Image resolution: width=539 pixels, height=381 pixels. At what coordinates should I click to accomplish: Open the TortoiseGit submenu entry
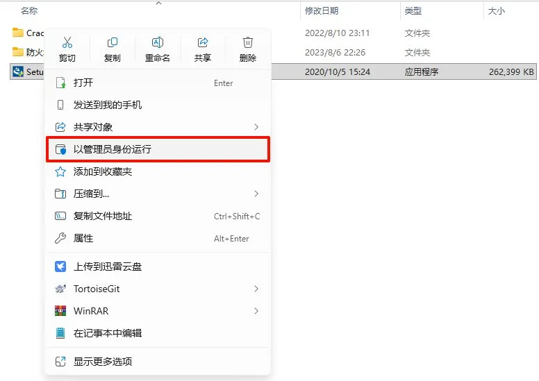(x=158, y=289)
